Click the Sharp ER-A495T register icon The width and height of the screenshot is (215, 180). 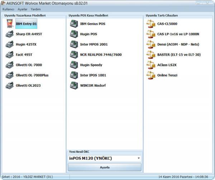10,34
